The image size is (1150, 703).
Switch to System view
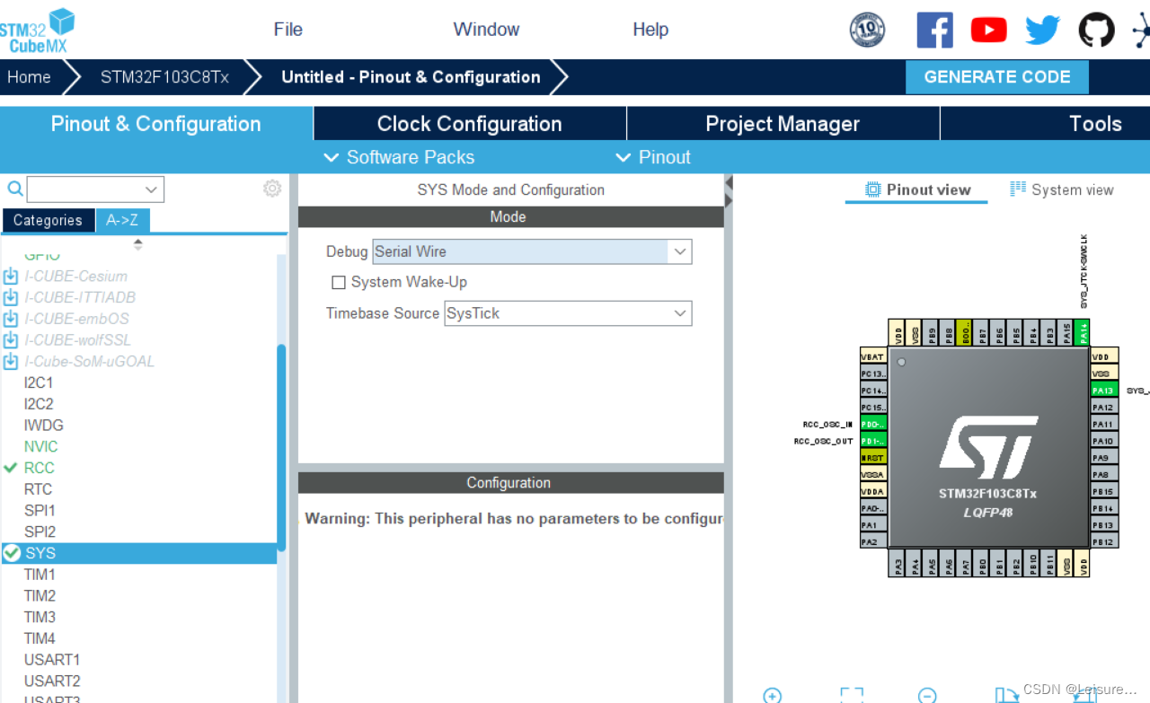1062,189
